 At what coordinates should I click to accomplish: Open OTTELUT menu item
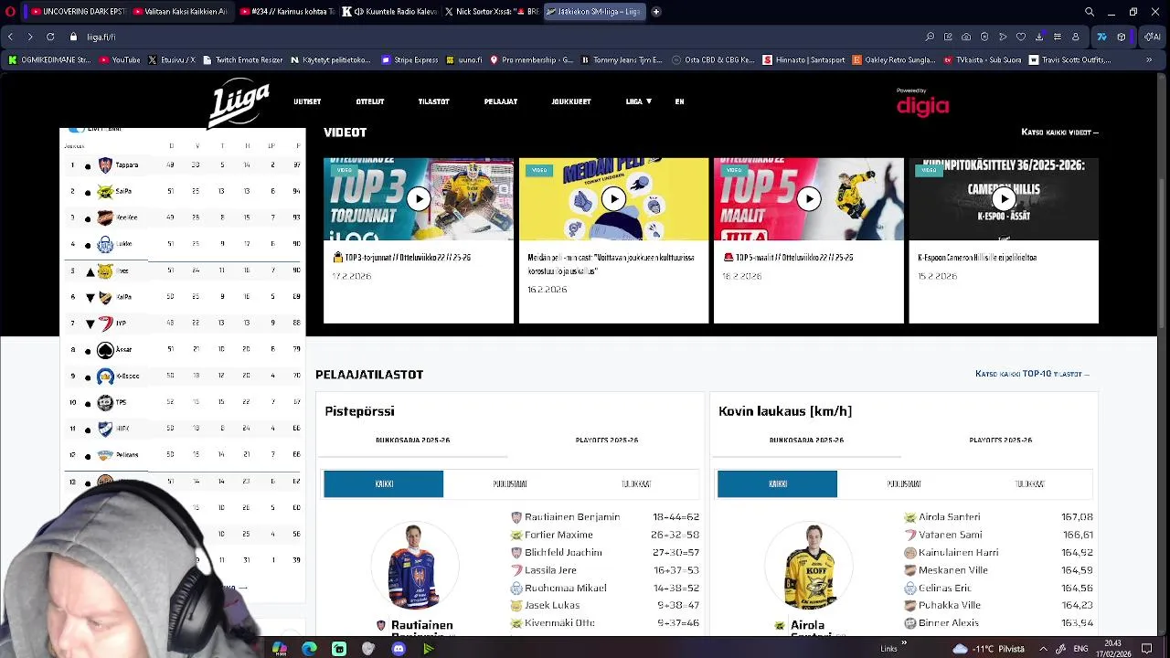pos(370,101)
